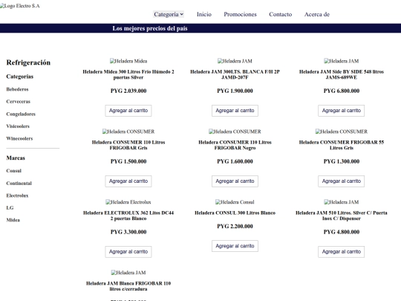Click image above JAM Side BY SIDE title
Screen dimensions: 401x301
[x=342, y=61]
